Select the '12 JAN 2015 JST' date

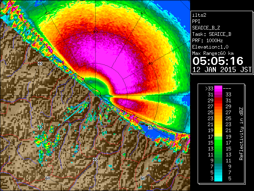(222, 70)
